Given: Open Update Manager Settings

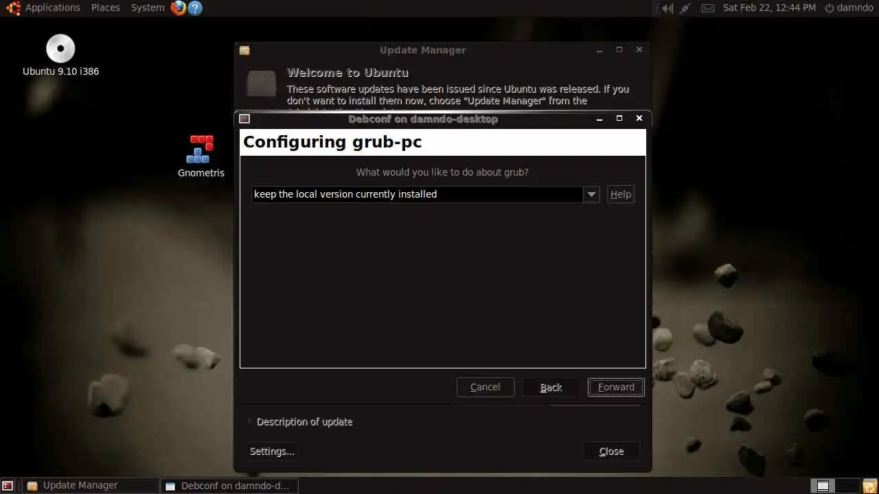Looking at the screenshot, I should point(272,451).
